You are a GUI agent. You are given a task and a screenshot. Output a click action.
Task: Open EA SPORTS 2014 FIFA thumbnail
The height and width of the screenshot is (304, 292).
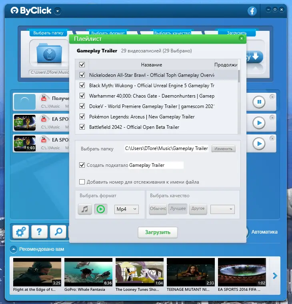[x=242, y=272]
